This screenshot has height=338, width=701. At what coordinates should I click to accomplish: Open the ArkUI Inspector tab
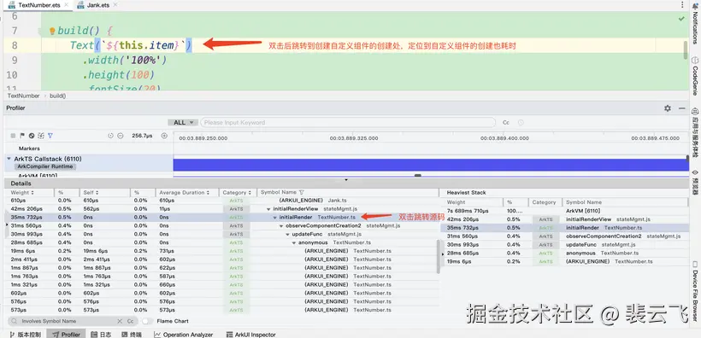[x=251, y=335]
